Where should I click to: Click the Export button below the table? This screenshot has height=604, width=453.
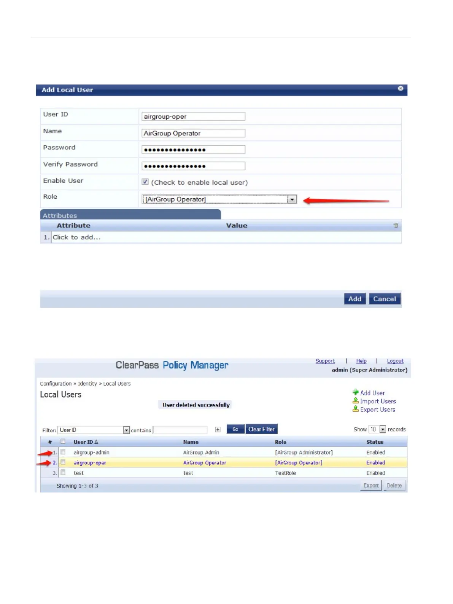coord(371,486)
